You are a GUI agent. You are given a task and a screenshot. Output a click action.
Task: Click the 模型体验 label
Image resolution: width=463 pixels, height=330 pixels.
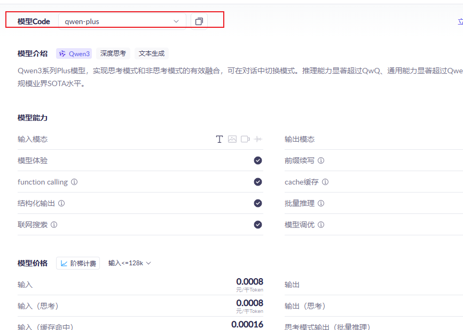pyautogui.click(x=33, y=160)
